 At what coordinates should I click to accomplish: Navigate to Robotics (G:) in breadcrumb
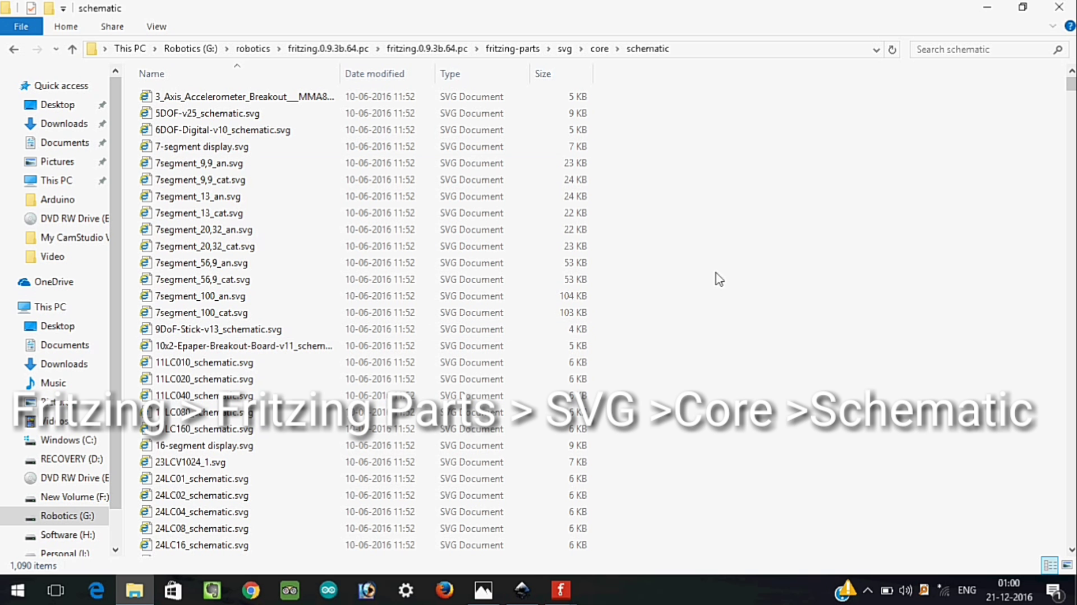pos(190,49)
